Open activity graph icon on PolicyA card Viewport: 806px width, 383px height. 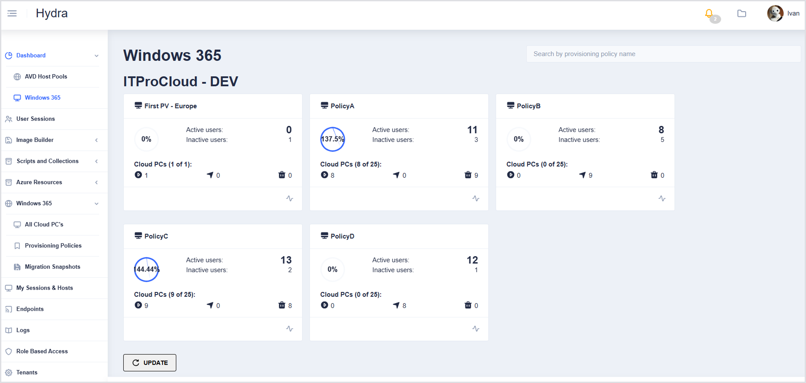click(x=476, y=198)
